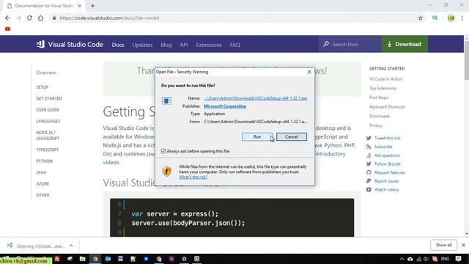
Task: Open the What's the risk? link
Action: coord(193,177)
